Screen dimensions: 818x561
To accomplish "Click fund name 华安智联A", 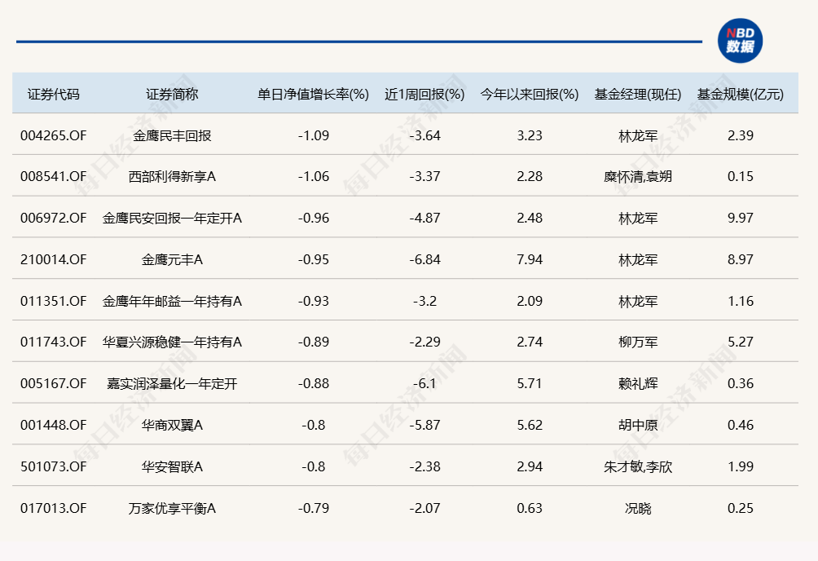I will click(172, 466).
